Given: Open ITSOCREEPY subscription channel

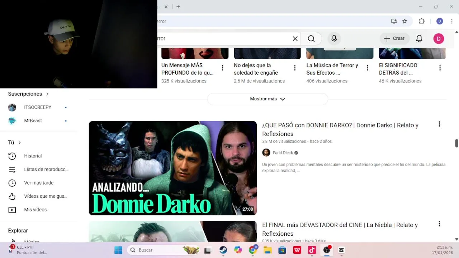Looking at the screenshot, I should click(38, 107).
